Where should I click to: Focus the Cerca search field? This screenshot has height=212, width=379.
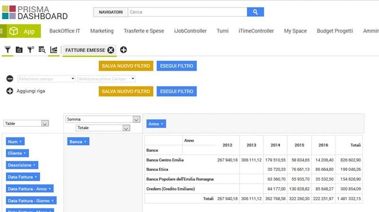(187, 12)
